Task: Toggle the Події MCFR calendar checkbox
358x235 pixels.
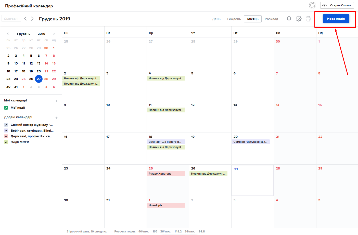Action: tap(6, 142)
